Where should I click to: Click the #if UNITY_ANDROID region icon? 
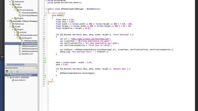tap(11, 78)
